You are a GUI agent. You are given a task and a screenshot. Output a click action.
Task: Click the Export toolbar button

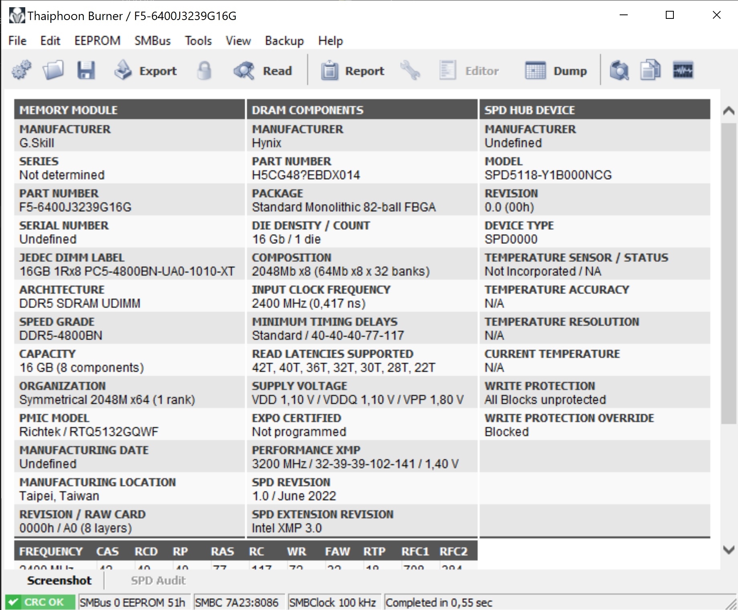coord(146,71)
